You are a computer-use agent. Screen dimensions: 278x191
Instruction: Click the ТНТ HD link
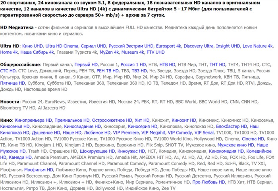pos(217,65)
